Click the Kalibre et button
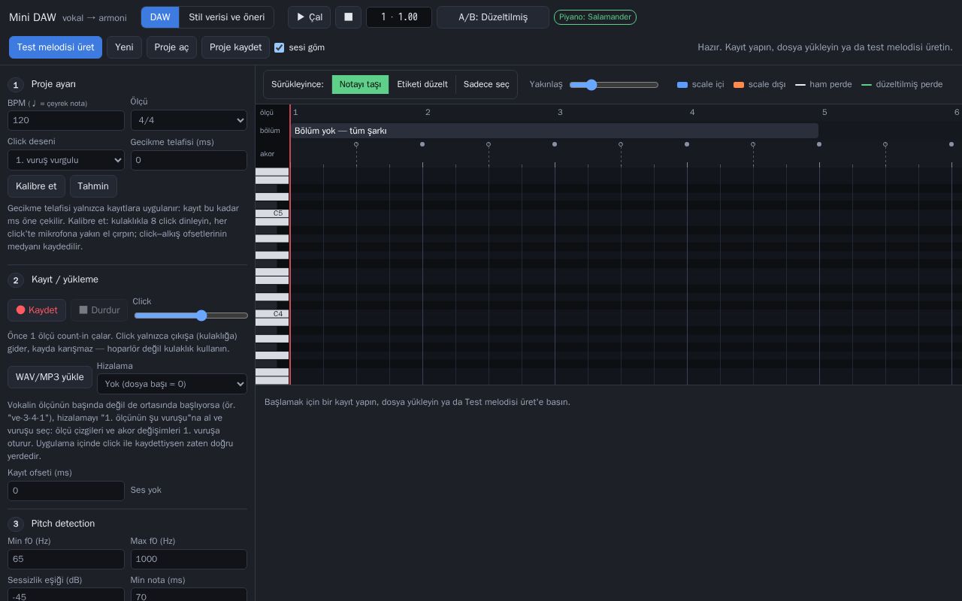The width and height of the screenshot is (962, 601). point(36,186)
